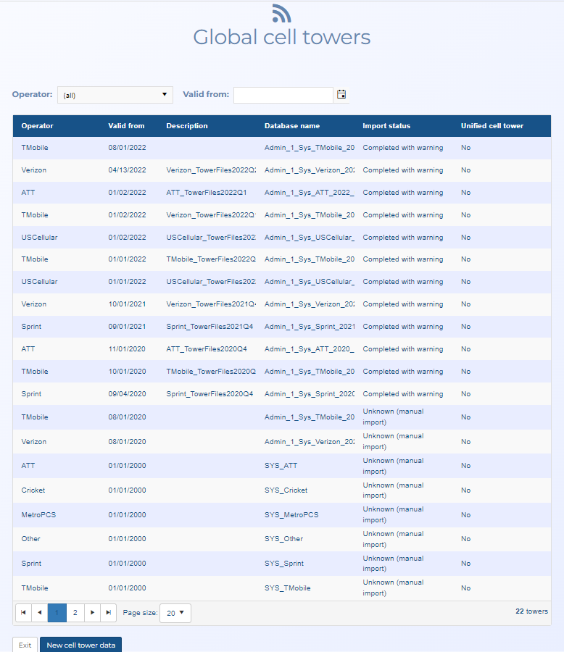Go to the next page arrow
The width and height of the screenshot is (564, 652).
pyautogui.click(x=92, y=613)
